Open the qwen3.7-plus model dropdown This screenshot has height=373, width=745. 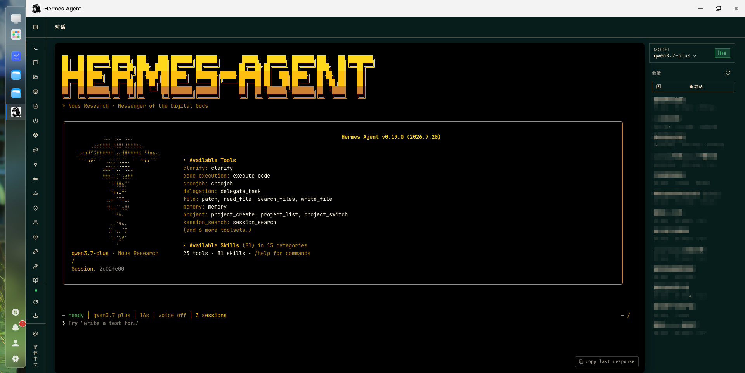tap(675, 56)
